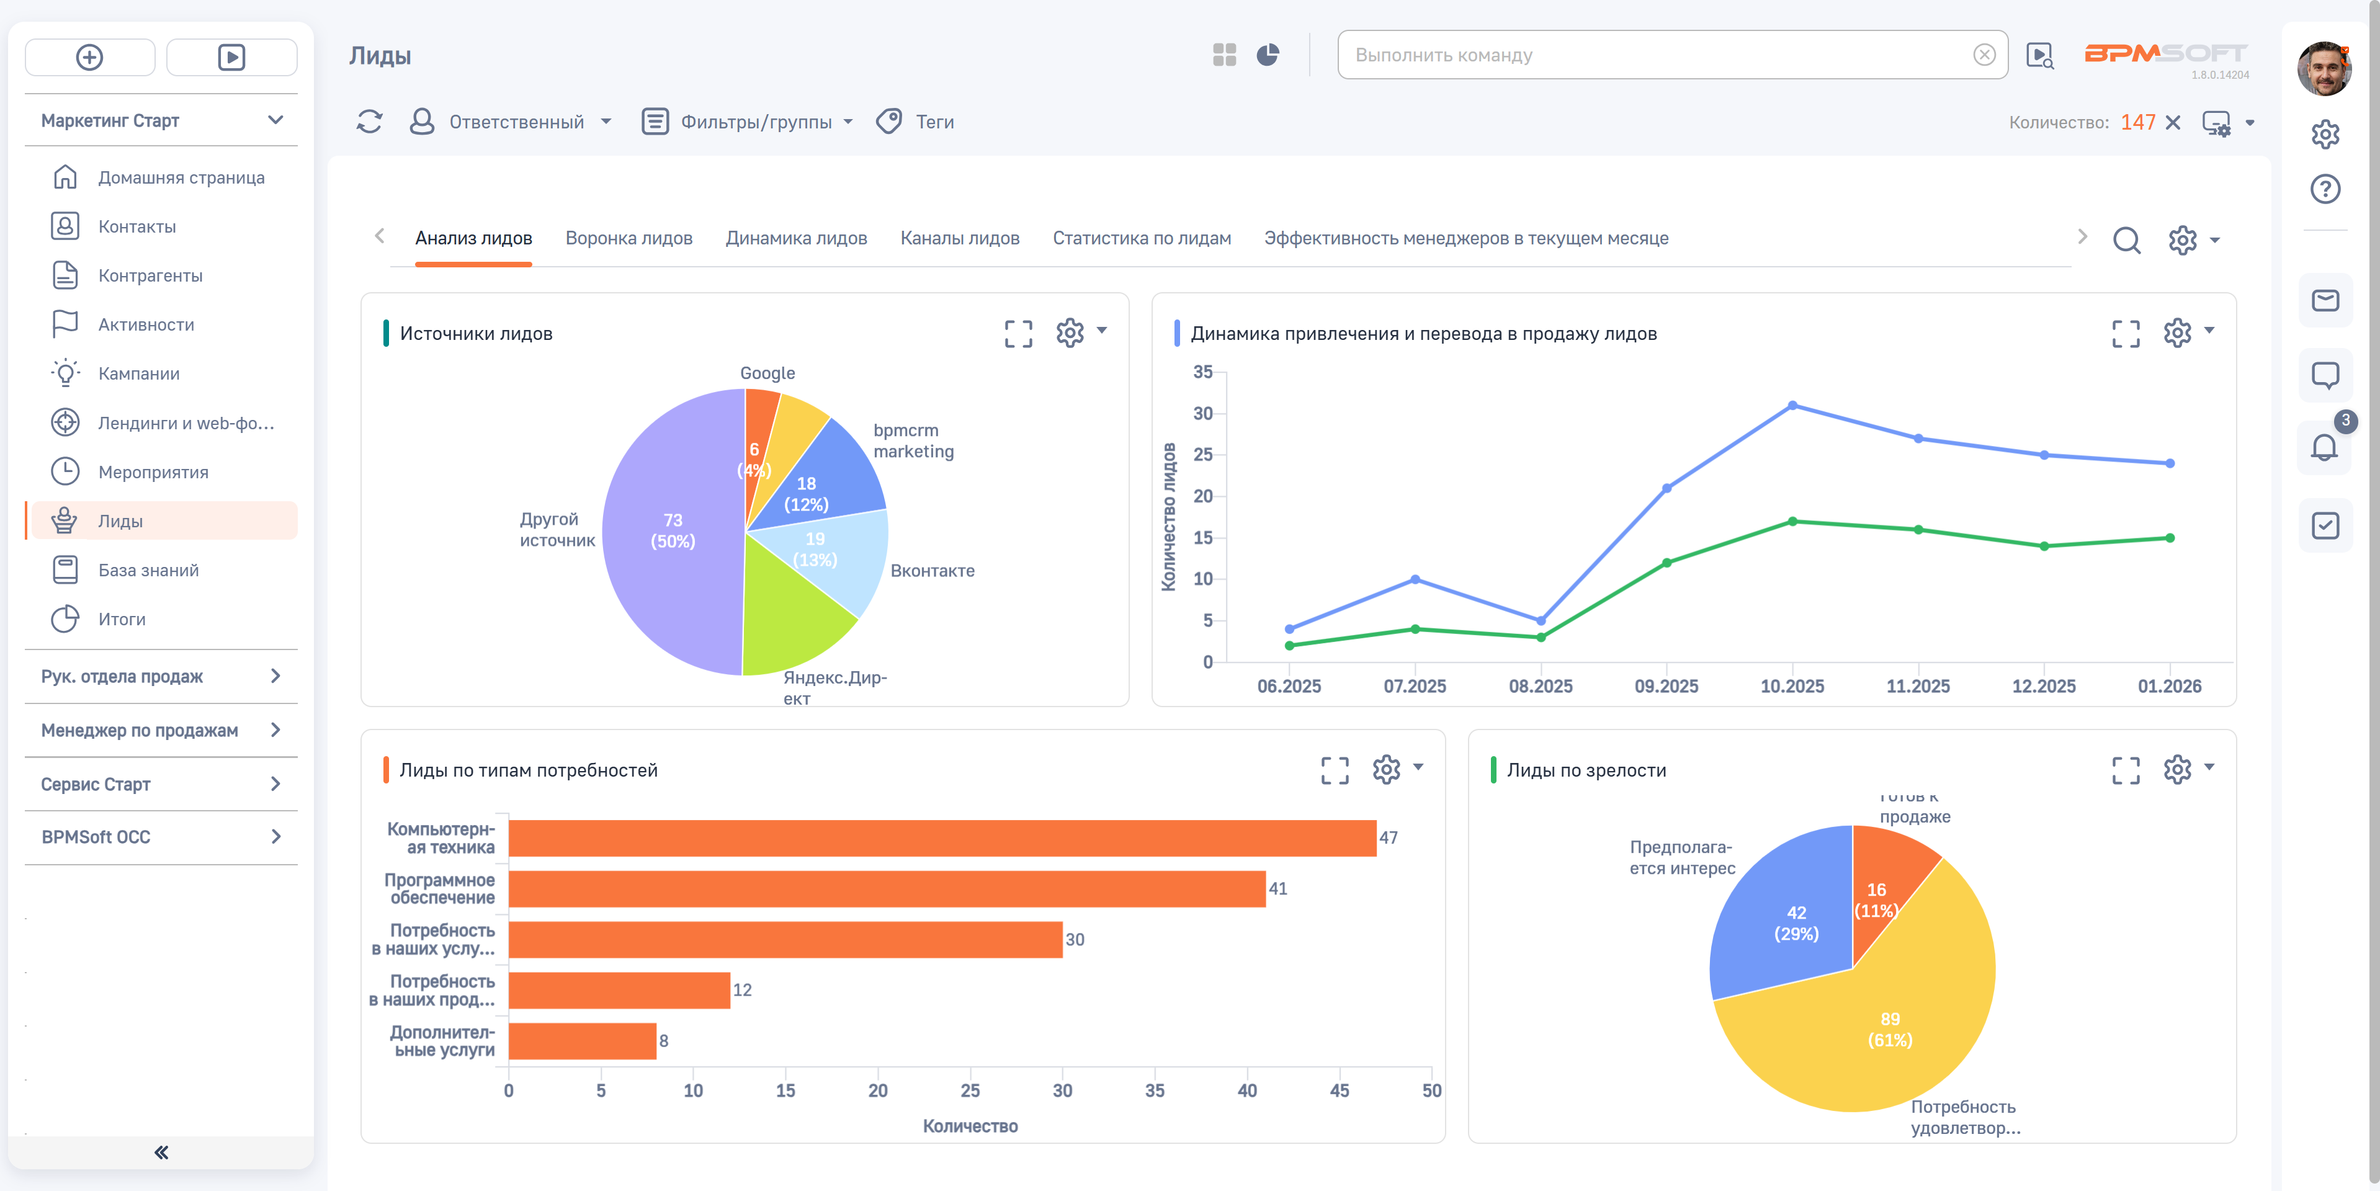Switch to pie chart analytics view
Viewport: 2380px width, 1191px height.
pyautogui.click(x=1268, y=55)
